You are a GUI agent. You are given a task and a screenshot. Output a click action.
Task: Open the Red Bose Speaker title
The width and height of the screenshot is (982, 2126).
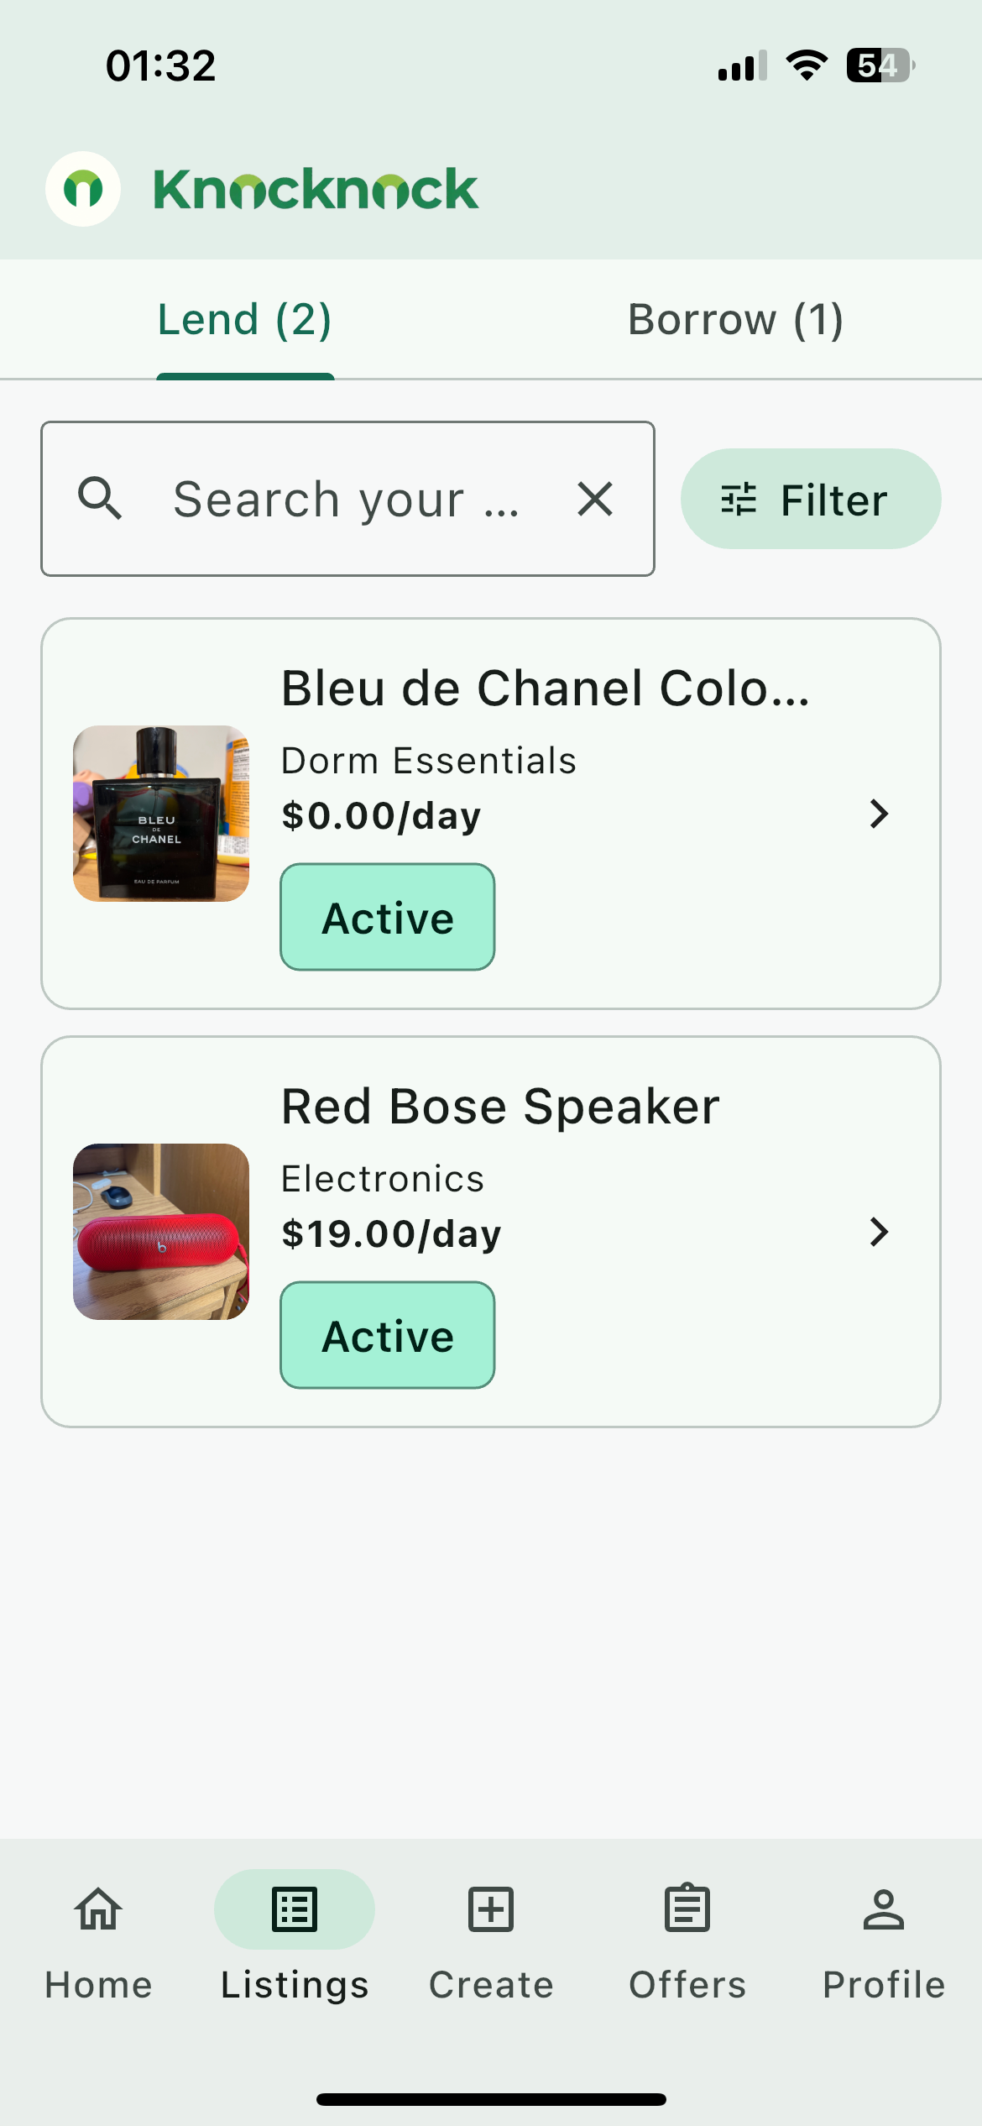(500, 1107)
